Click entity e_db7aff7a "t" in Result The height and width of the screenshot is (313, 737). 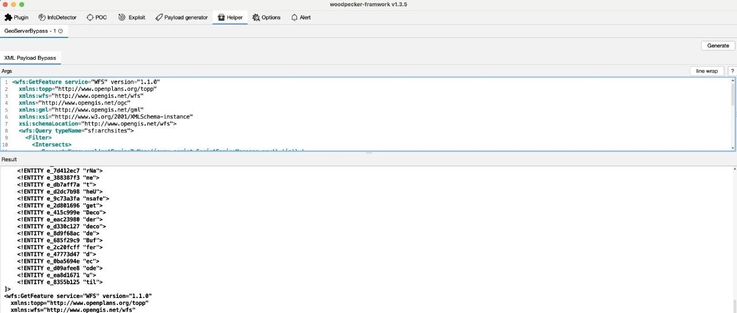[56, 184]
